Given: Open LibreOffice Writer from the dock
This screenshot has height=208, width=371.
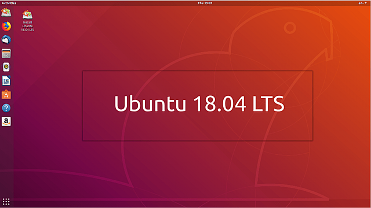Looking at the screenshot, I should point(6,81).
